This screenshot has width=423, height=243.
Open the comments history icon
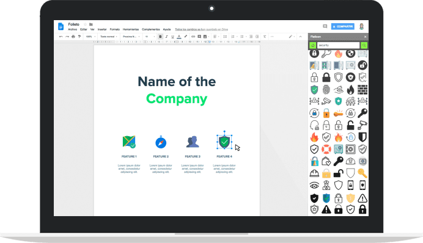point(325,26)
